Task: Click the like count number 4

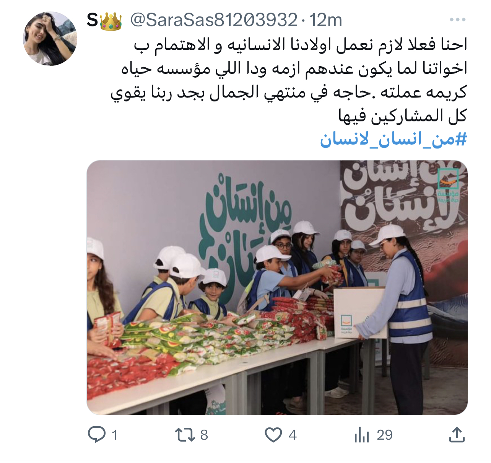Action: 293,435
